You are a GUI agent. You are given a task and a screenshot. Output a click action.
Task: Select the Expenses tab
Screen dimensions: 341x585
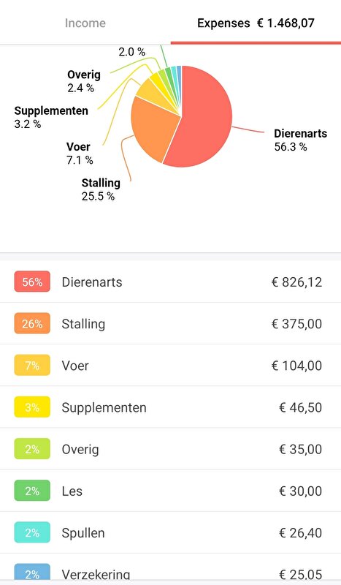(x=256, y=23)
